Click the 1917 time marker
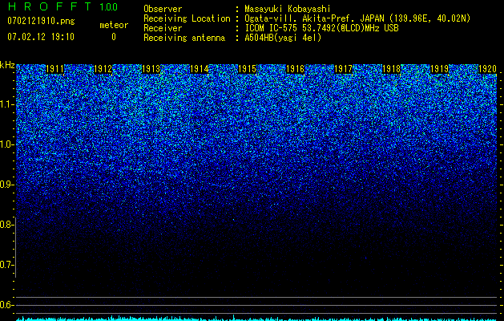Screen dimensions: 504x321 [344, 69]
